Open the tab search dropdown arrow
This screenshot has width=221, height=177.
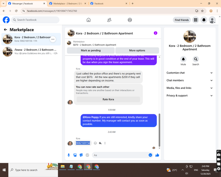click(4, 4)
